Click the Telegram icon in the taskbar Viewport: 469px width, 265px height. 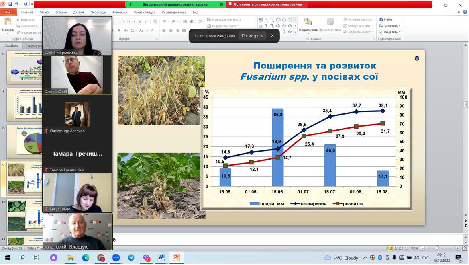tap(131, 257)
